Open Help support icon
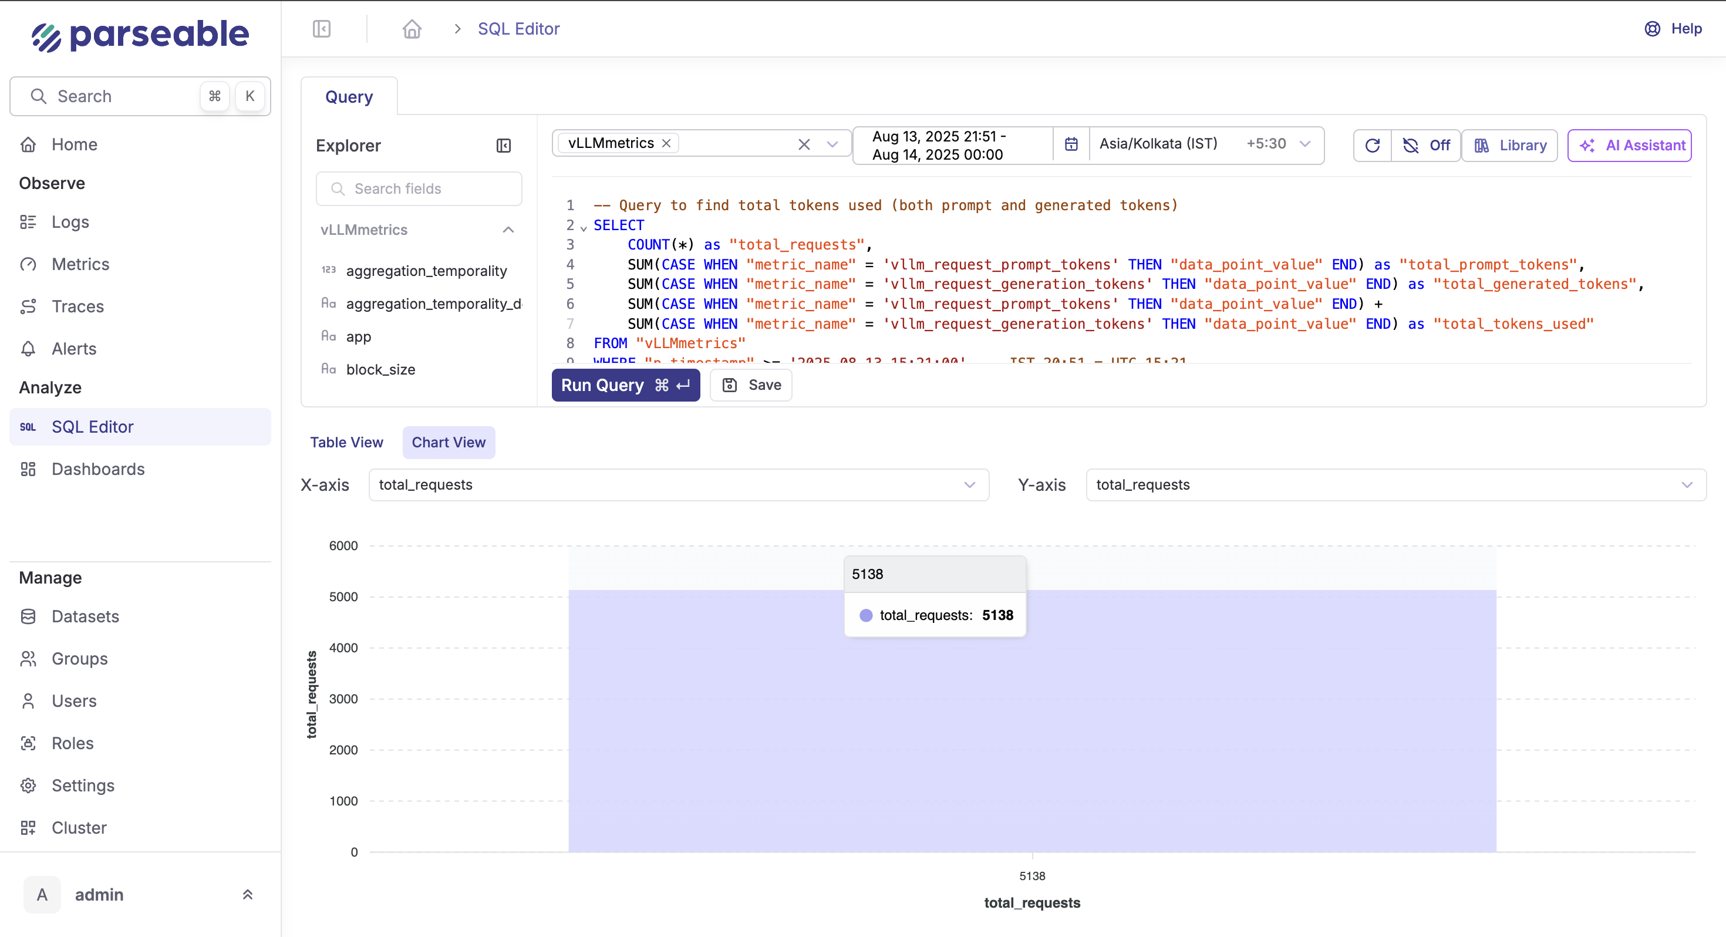This screenshot has height=937, width=1726. [1652, 29]
